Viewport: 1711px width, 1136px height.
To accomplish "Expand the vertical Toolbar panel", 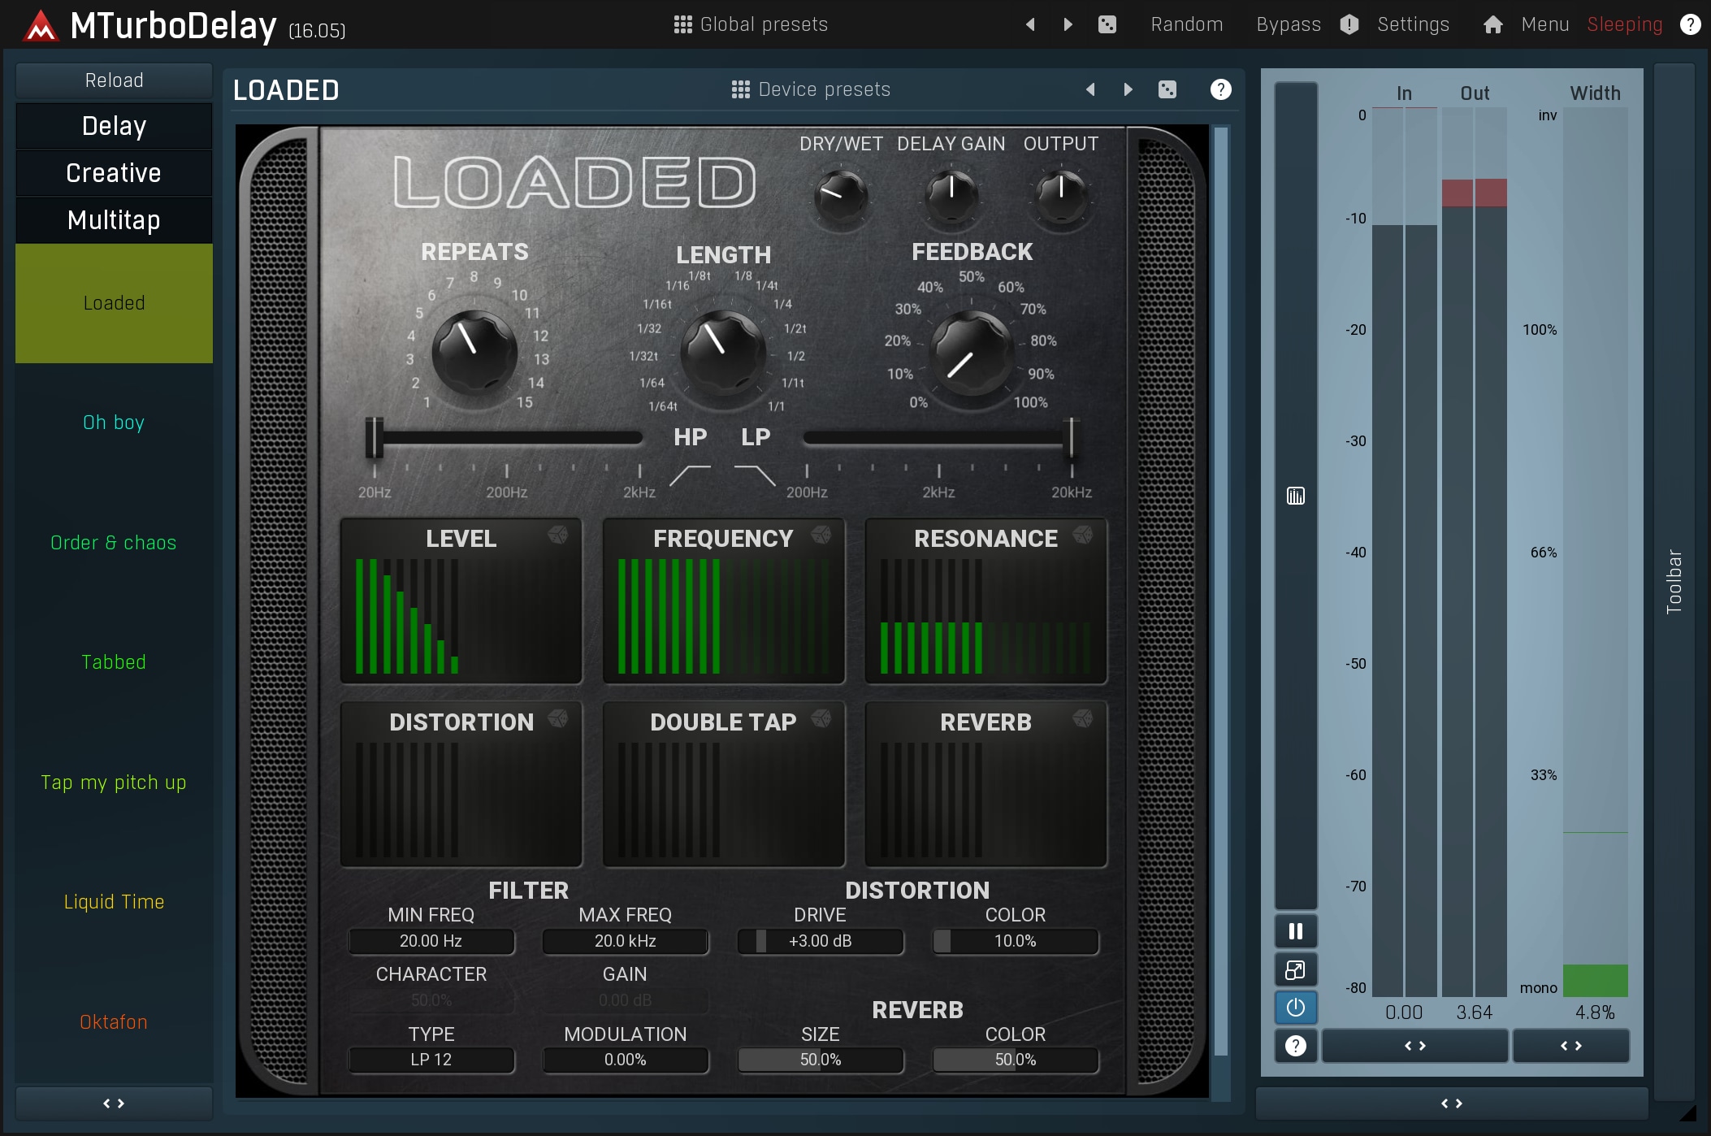I will point(1674,581).
